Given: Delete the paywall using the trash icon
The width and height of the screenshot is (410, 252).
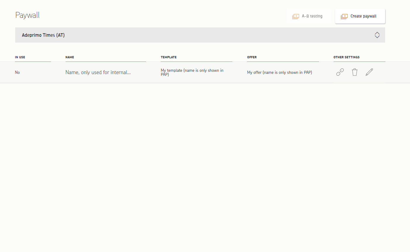Looking at the screenshot, I should tap(354, 72).
